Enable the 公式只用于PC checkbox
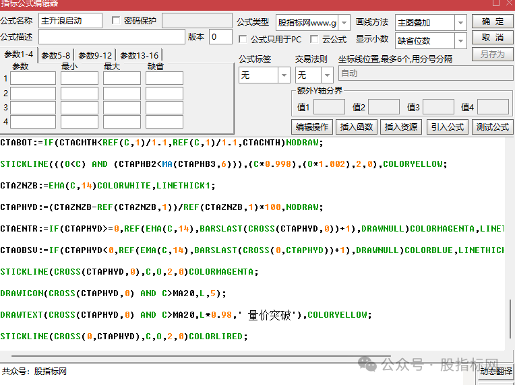Screen dimensions: 515x385 coord(243,39)
